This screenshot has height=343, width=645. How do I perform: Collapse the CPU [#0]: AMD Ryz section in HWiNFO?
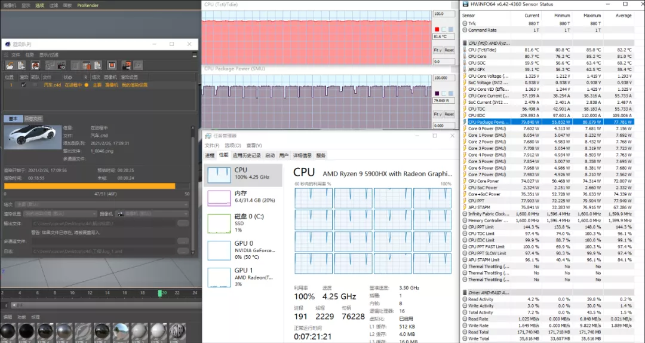point(465,43)
